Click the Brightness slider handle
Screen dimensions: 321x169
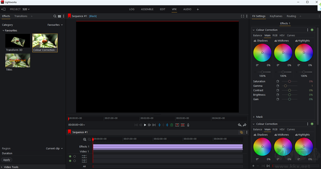click(289, 95)
